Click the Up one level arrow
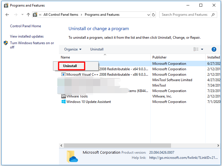Image resolution: width=222 pixels, height=166 pixels. (x=28, y=15)
